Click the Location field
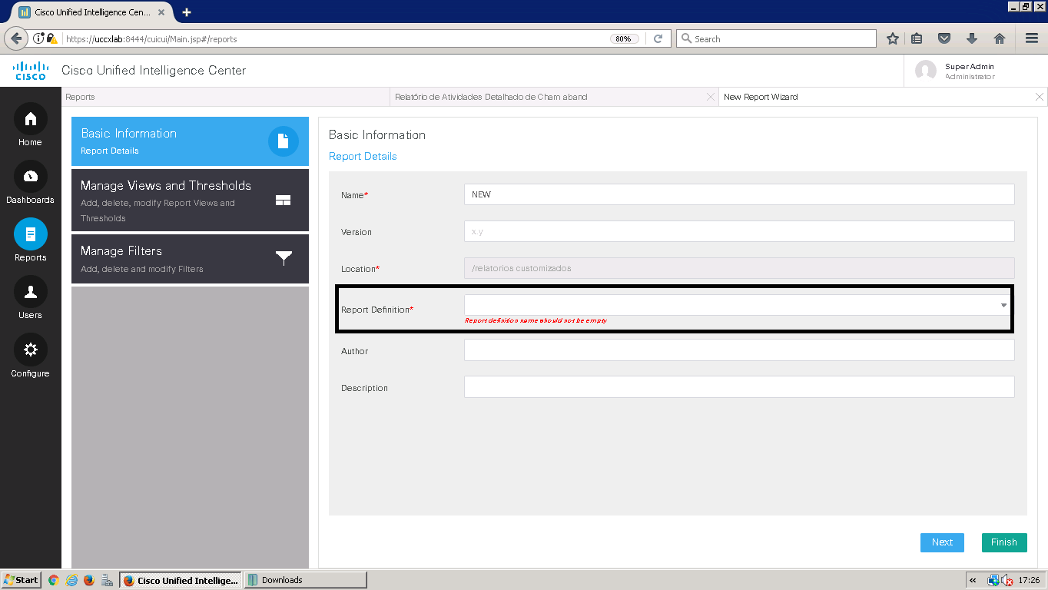The height and width of the screenshot is (590, 1048). click(739, 268)
